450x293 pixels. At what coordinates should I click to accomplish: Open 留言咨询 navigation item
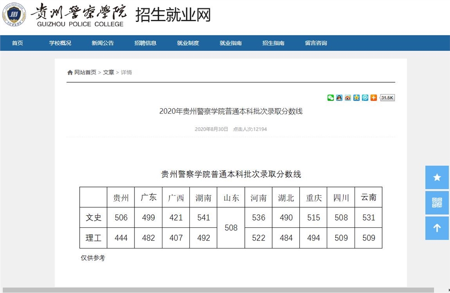[316, 43]
